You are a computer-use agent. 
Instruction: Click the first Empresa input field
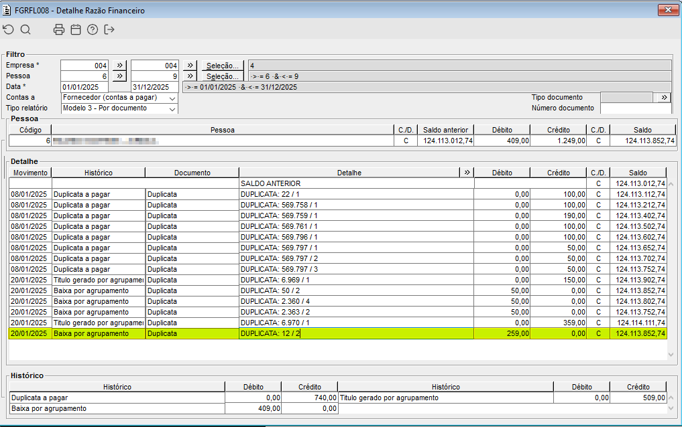pyautogui.click(x=84, y=66)
